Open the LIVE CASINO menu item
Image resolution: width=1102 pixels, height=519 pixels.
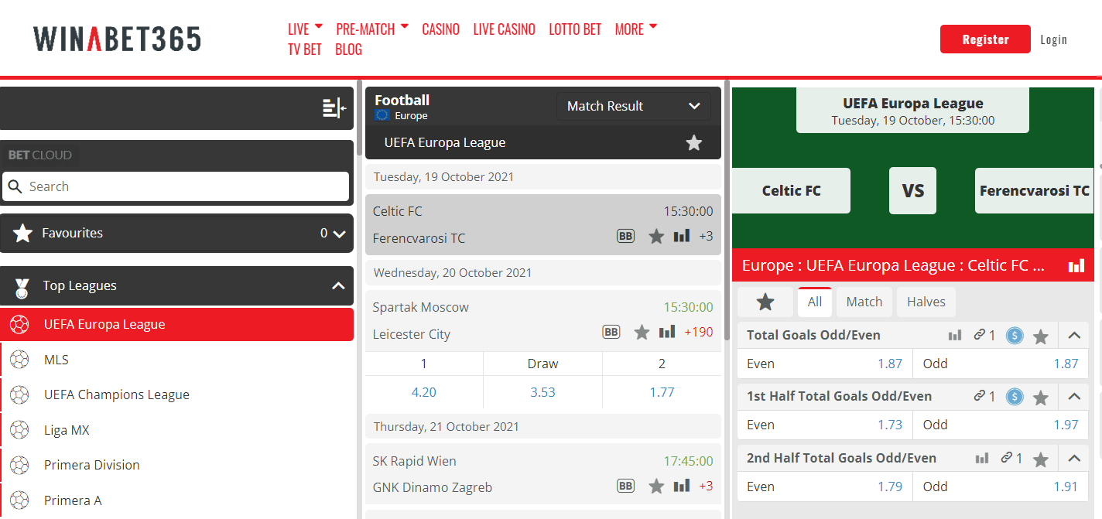[x=505, y=29]
